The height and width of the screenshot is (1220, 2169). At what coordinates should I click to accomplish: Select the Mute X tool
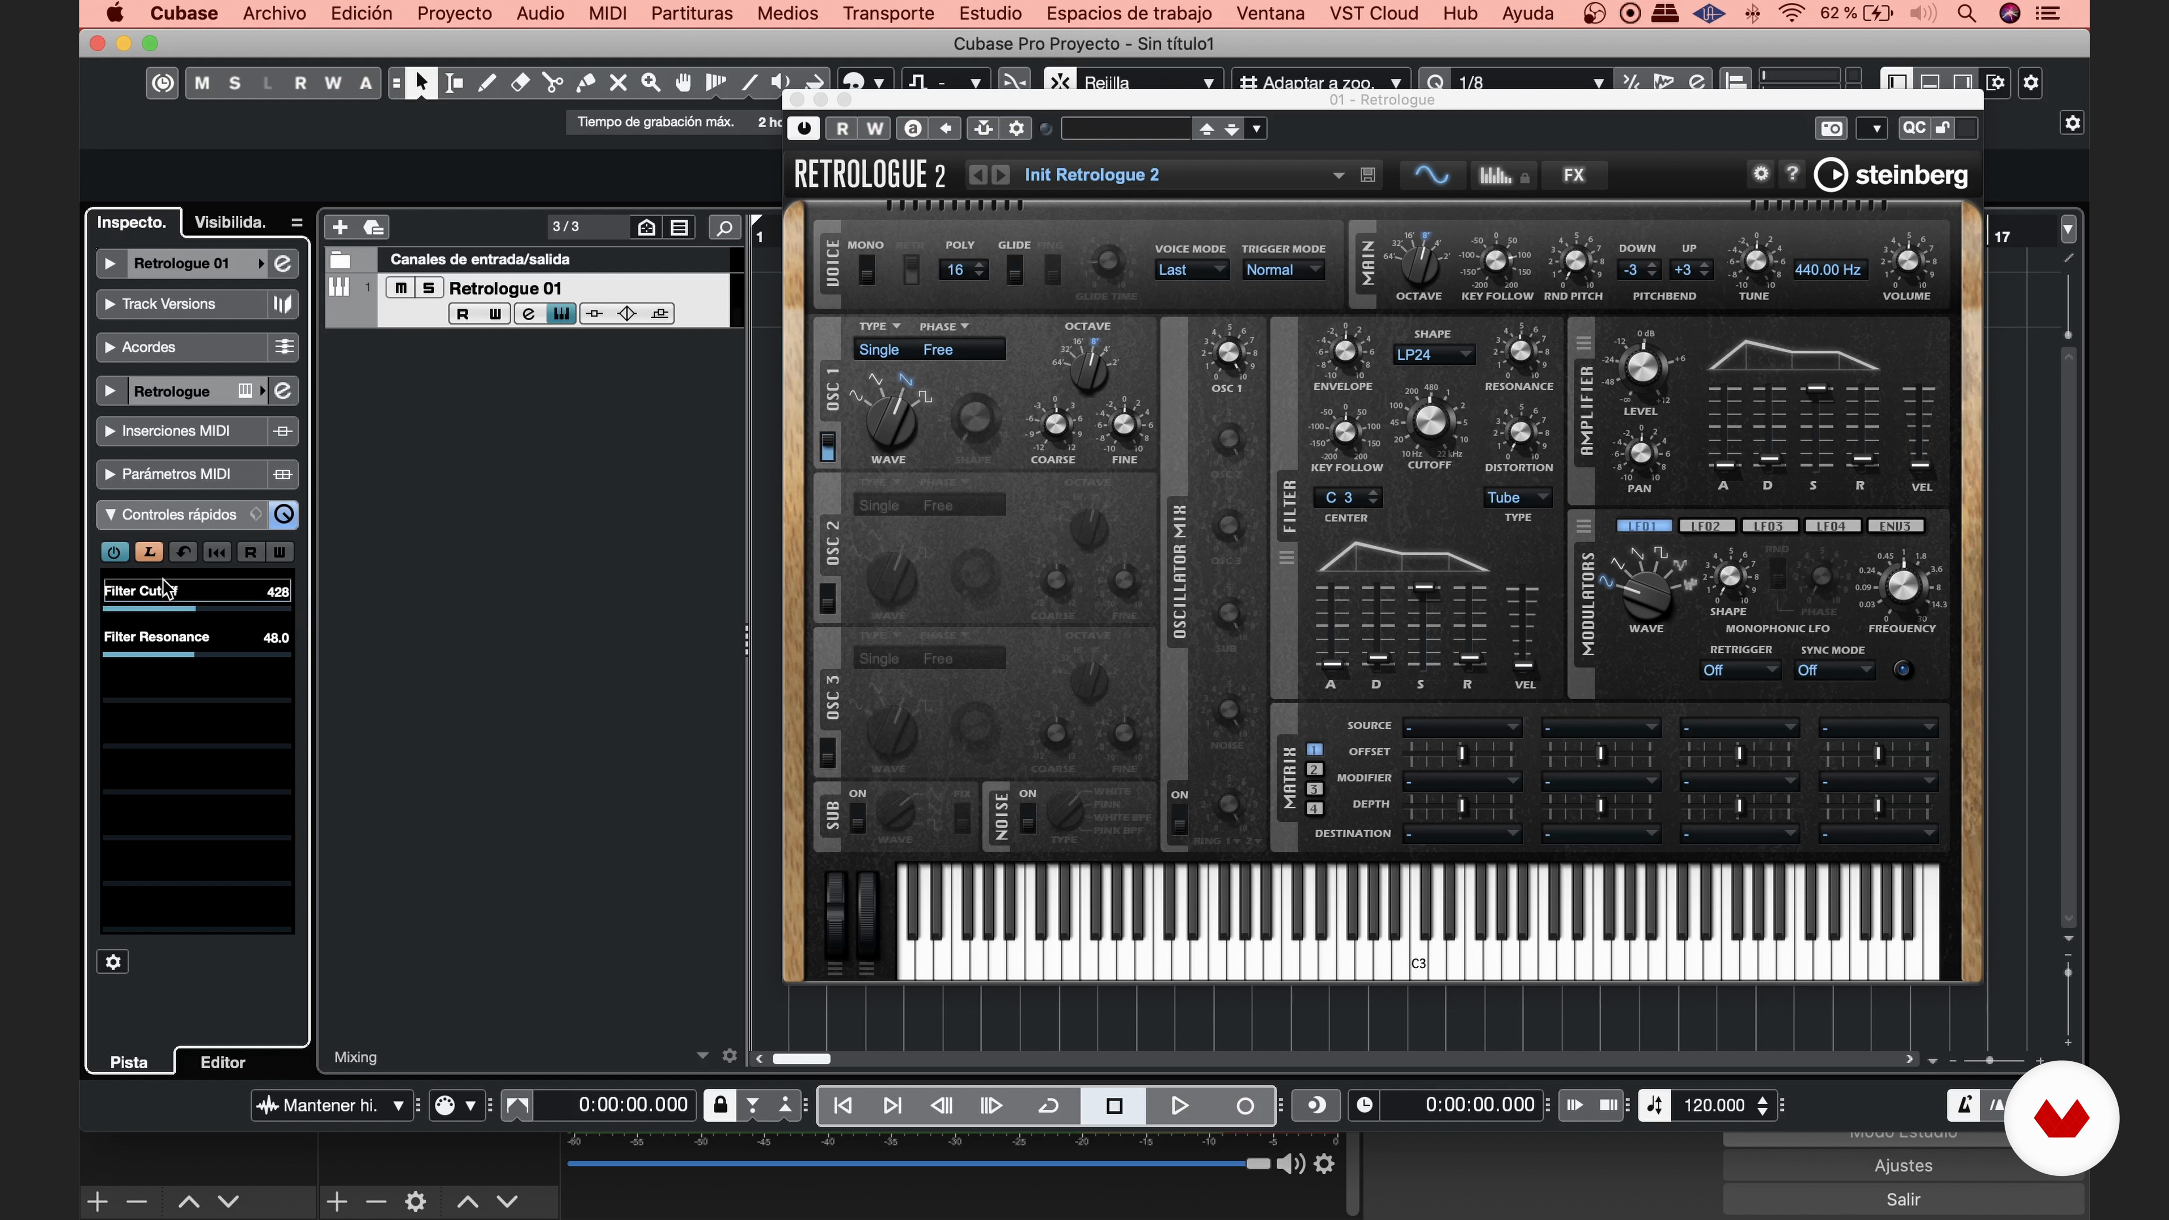[618, 82]
